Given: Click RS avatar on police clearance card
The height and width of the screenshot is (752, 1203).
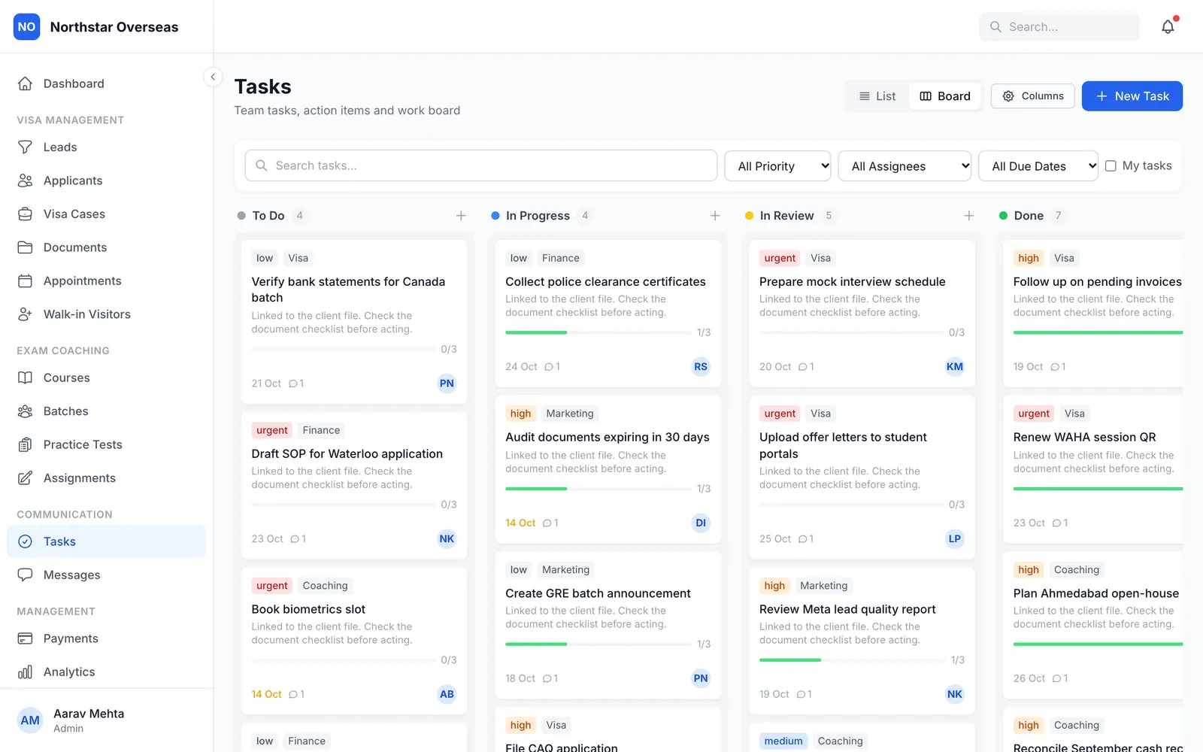Looking at the screenshot, I should coord(701,367).
